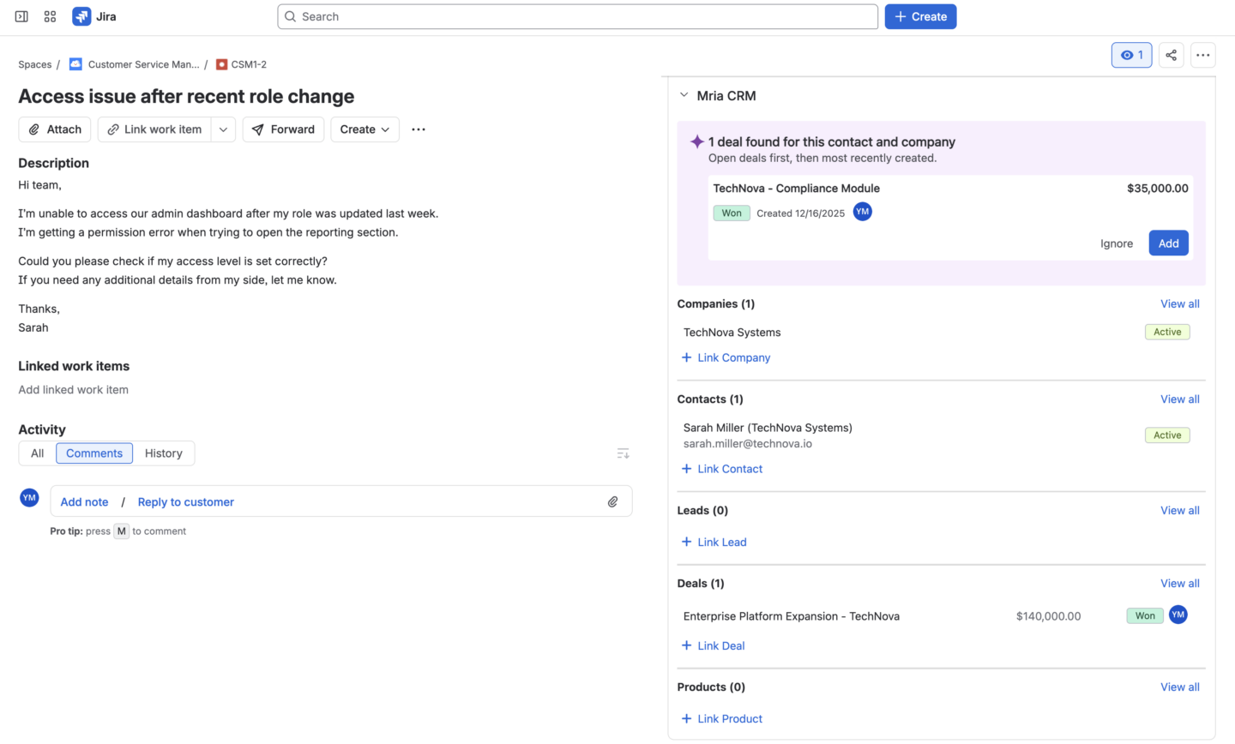The width and height of the screenshot is (1235, 744).
Task: View all Leads
Action: (x=1180, y=510)
